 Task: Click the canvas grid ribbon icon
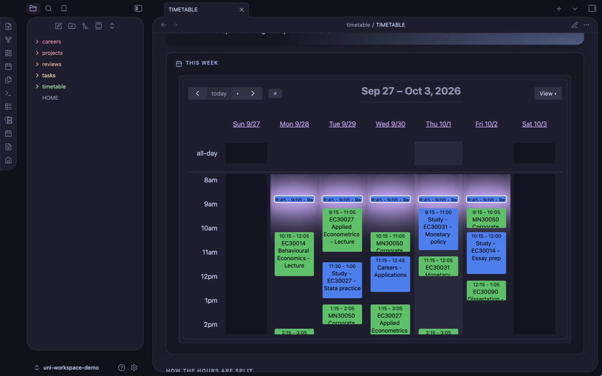[8, 53]
